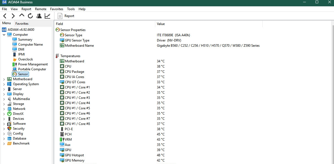Go up one level with Up arrow
334x164 pixels.
pyautogui.click(x=22, y=16)
